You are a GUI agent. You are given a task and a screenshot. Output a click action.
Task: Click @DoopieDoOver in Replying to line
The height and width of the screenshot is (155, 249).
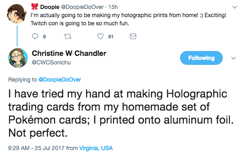coord(60,80)
